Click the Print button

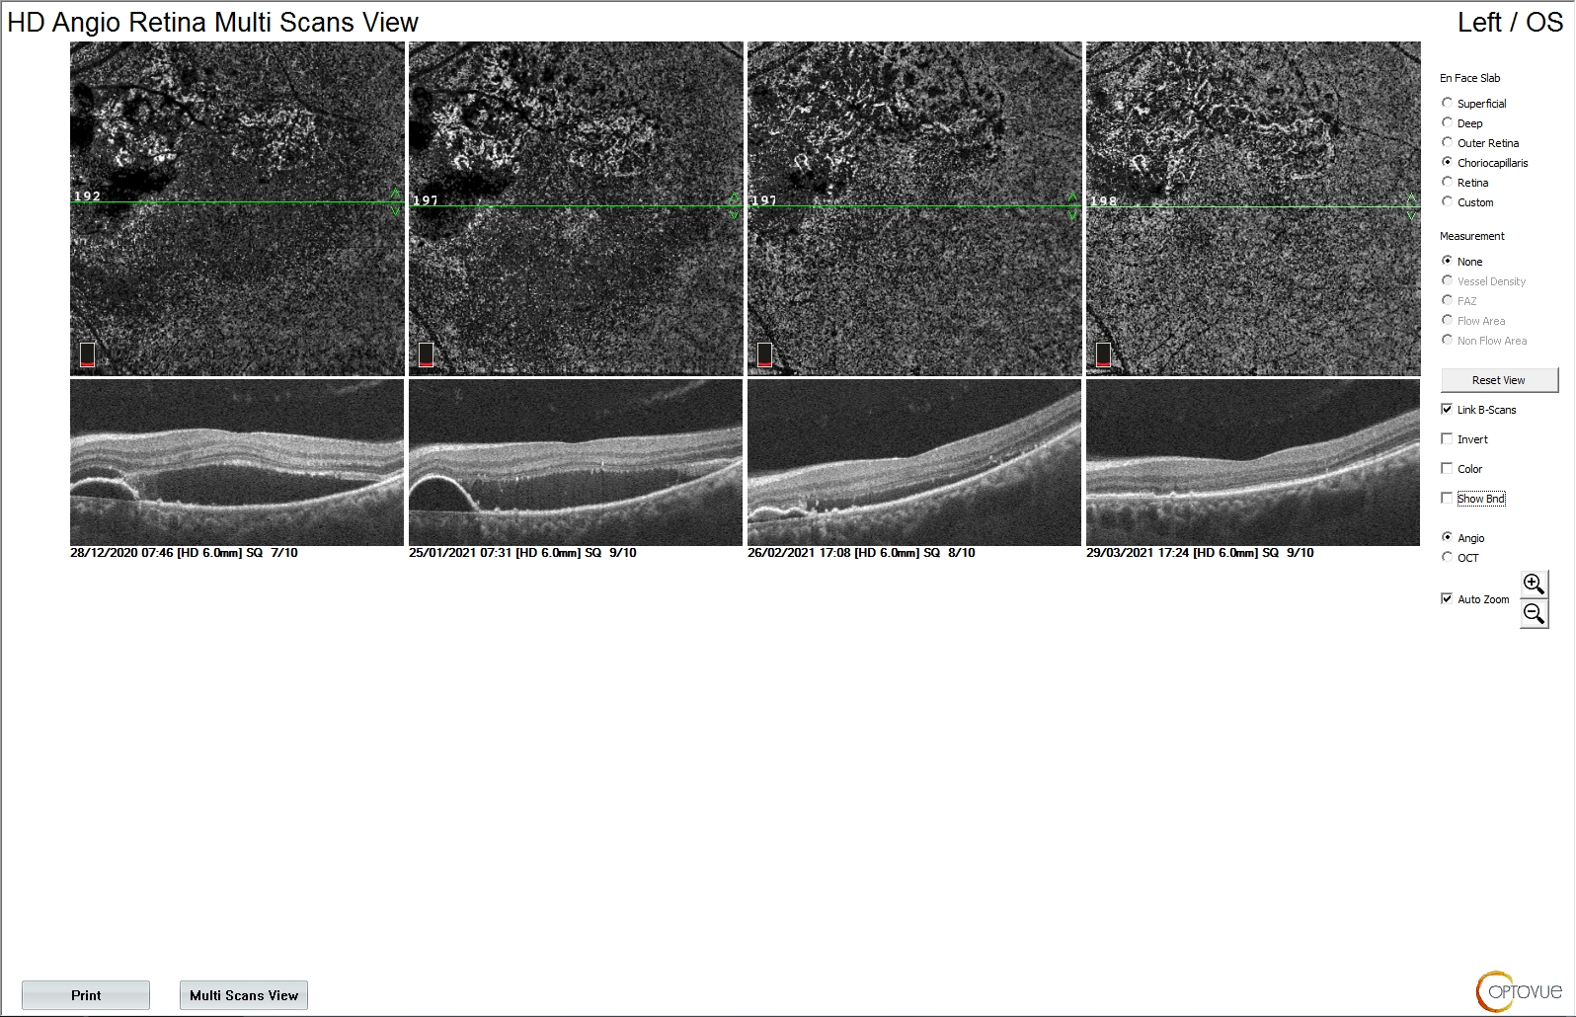coord(86,995)
